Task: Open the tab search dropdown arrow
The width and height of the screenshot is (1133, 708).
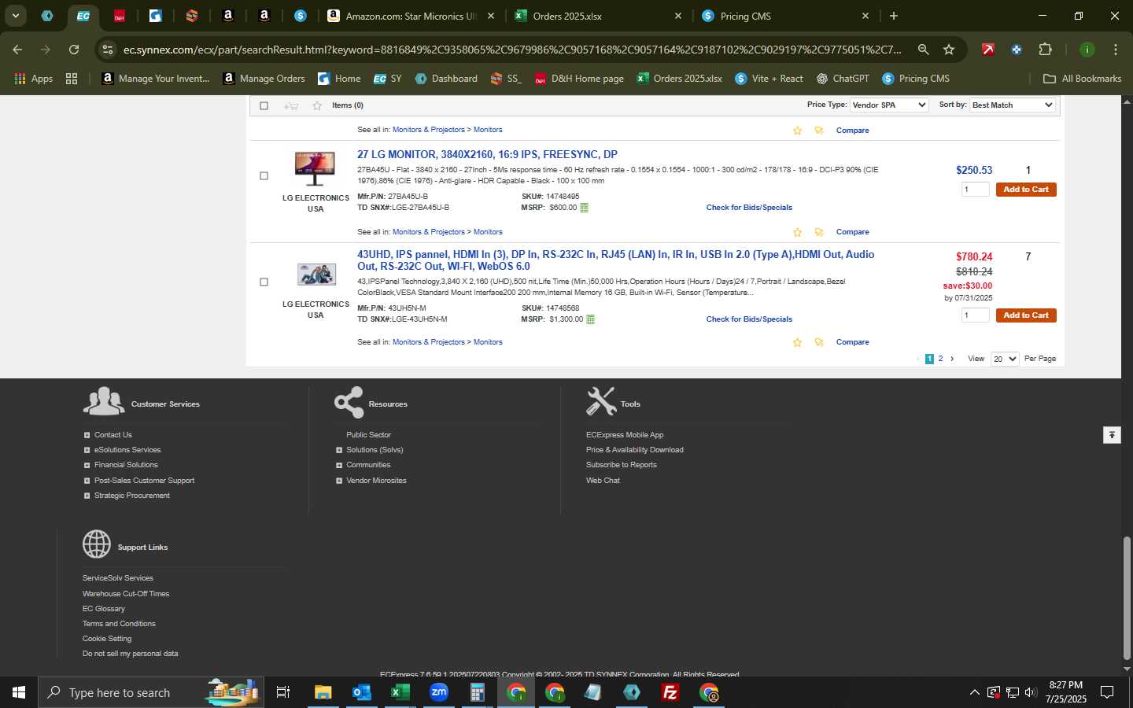Action: [x=15, y=16]
